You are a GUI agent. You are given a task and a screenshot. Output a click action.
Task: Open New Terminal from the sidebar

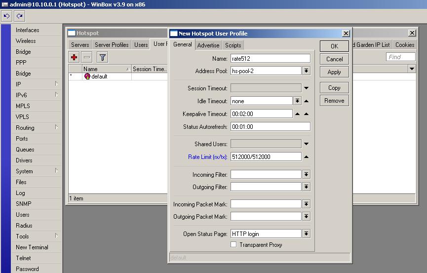[32, 247]
